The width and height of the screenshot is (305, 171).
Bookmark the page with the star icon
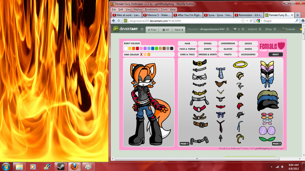[x=243, y=21]
